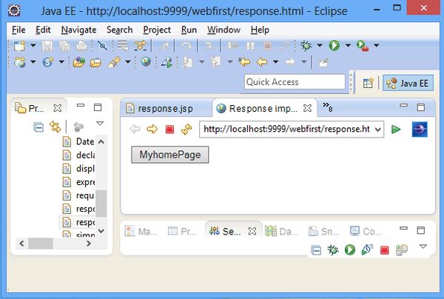
Task: Switch to the Markers (Ma...) view tab
Action: [x=141, y=232]
